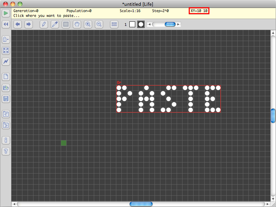Viewport: 276px width, 207px height.
Task: Click the Scale=1:16 status text
Action: [x=130, y=11]
